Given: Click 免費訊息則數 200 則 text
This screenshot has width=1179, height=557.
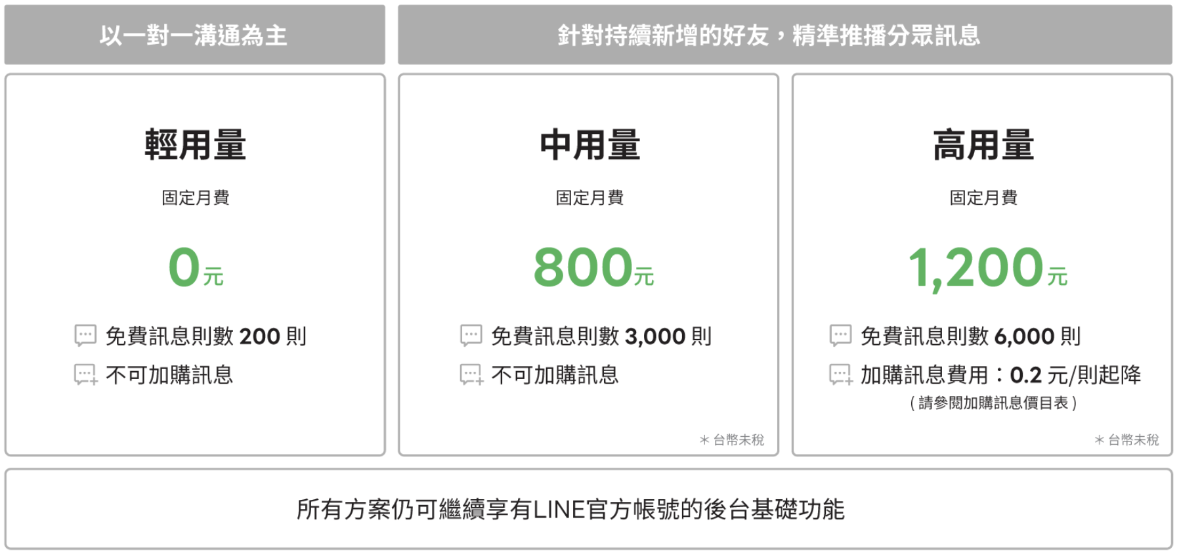Looking at the screenshot, I should (x=206, y=336).
